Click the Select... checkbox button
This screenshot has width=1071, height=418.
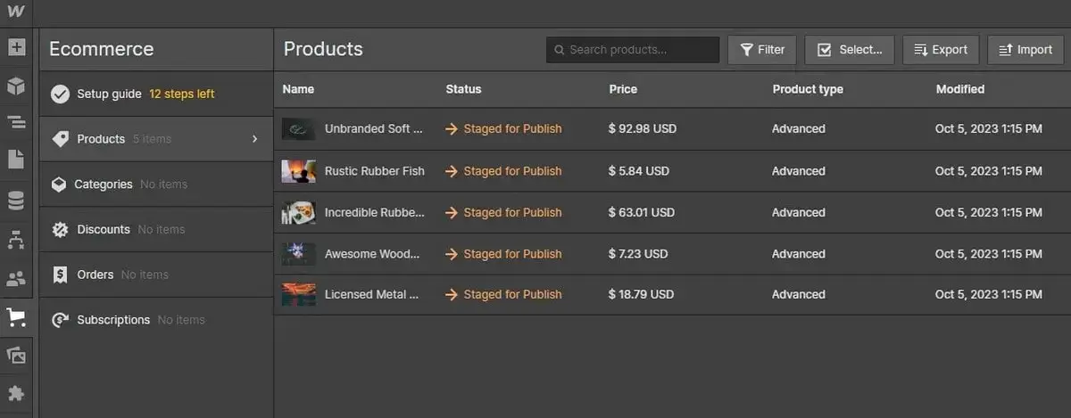(850, 50)
